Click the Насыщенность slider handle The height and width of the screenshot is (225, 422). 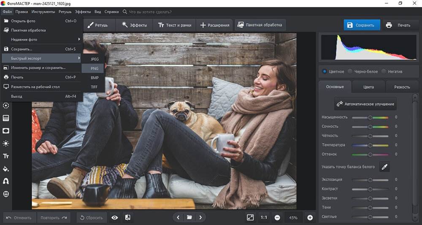(x=370, y=117)
